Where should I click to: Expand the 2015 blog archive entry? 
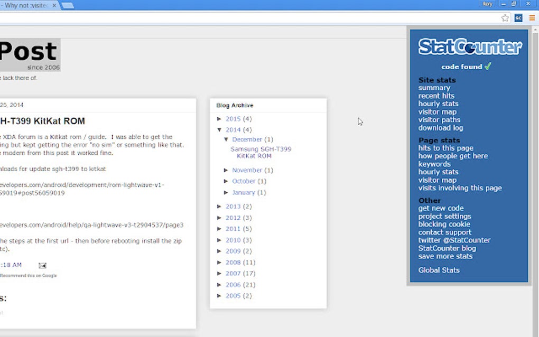pyautogui.click(x=220, y=119)
